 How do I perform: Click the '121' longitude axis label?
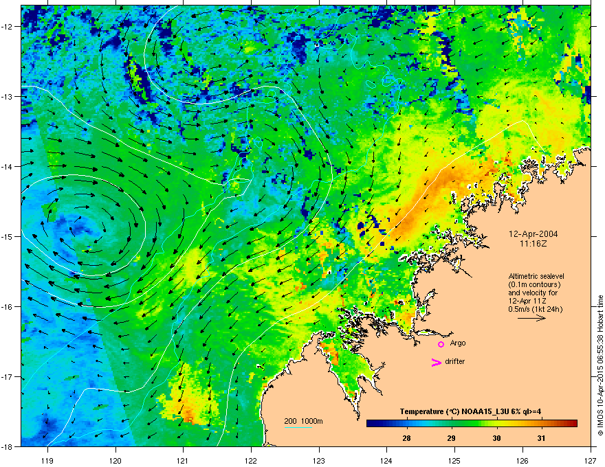pos(184,460)
